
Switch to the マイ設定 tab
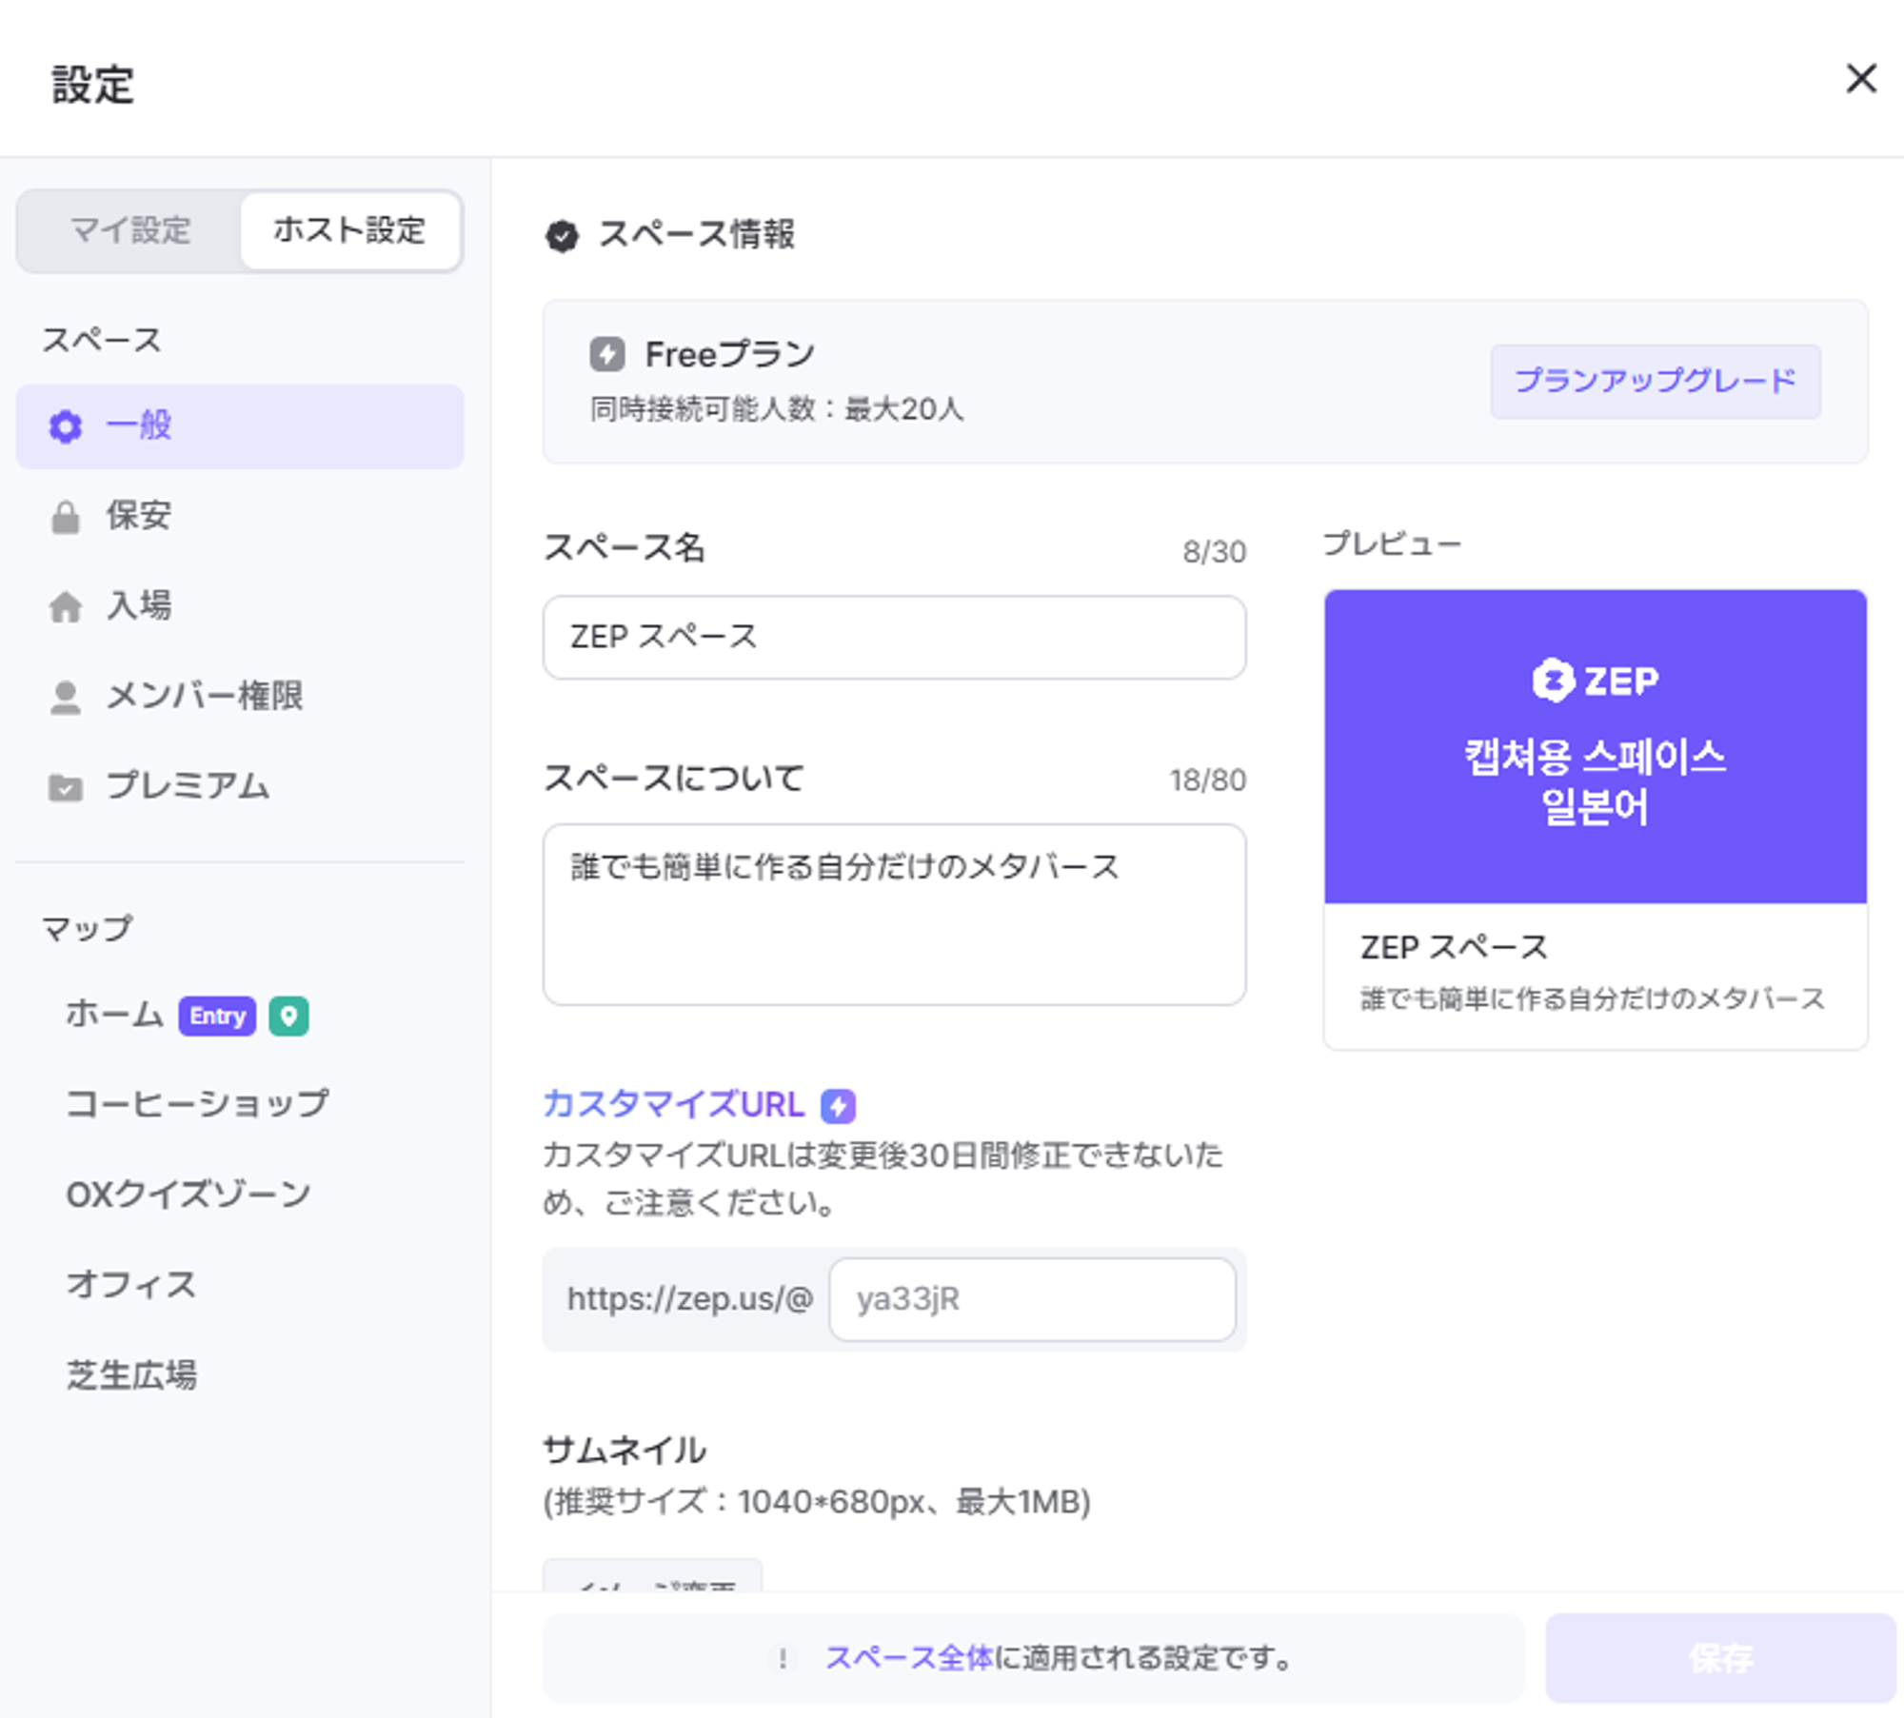pos(130,230)
